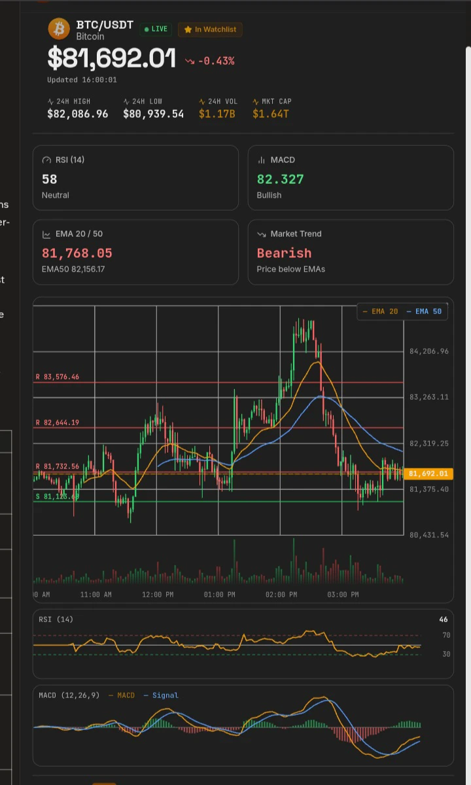Image resolution: width=471 pixels, height=785 pixels.
Task: Click the 80,431.54 price axis value
Action: pos(429,535)
